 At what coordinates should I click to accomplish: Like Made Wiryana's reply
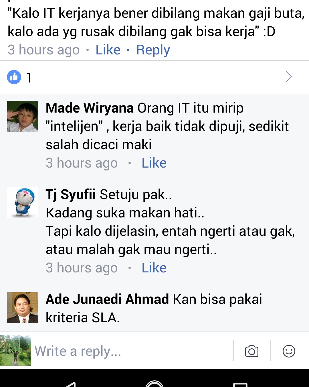tap(154, 163)
